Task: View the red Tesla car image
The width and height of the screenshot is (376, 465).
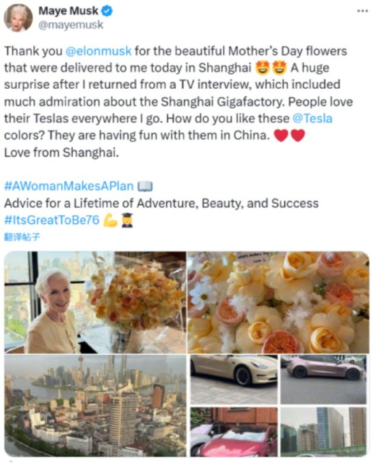Action: pos(234,431)
